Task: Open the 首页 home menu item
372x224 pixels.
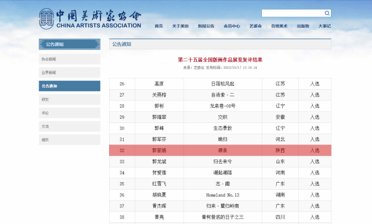Action: (159, 26)
